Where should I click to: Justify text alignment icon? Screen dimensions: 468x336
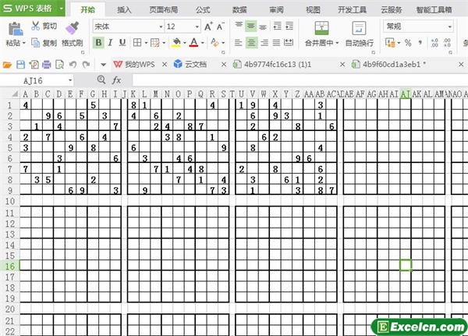point(276,43)
